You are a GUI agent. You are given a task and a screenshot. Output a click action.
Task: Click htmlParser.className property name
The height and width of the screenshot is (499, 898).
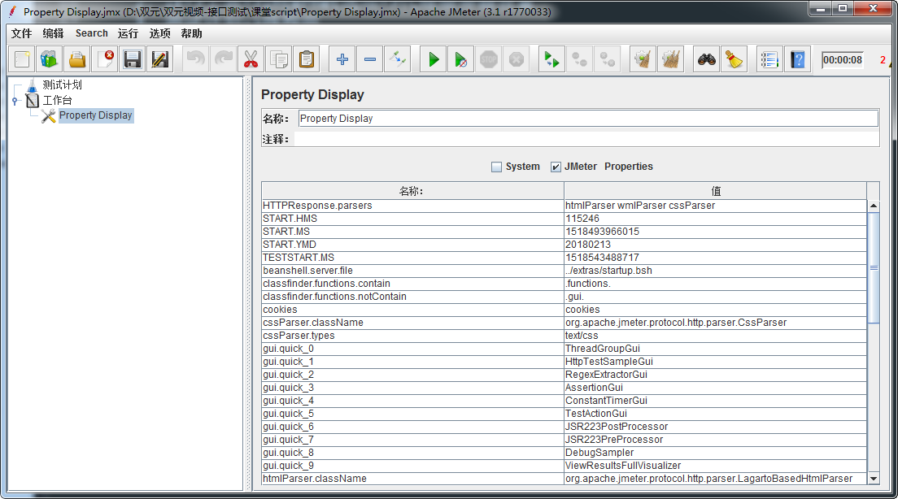coord(412,479)
